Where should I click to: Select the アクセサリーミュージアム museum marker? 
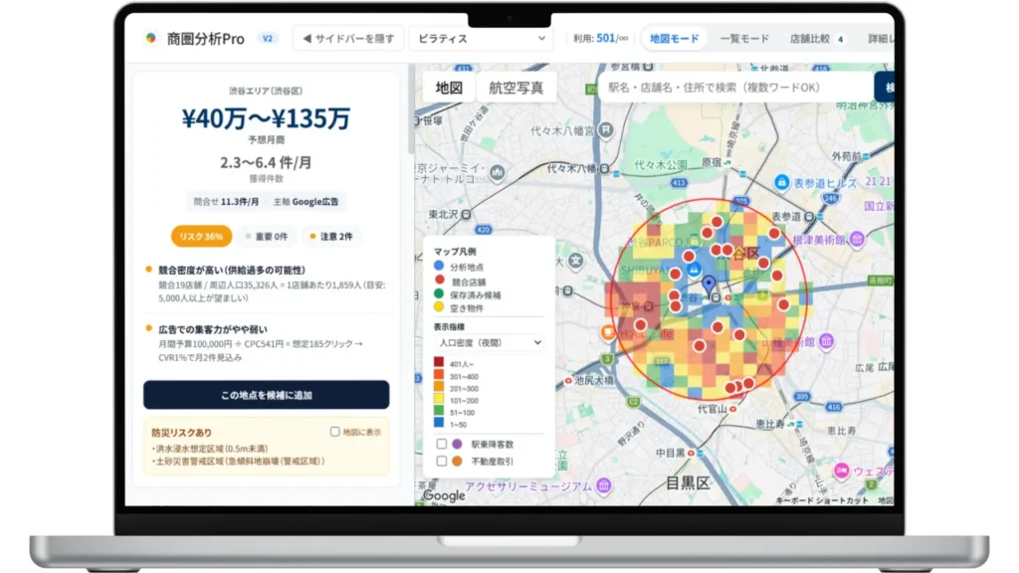pos(604,485)
